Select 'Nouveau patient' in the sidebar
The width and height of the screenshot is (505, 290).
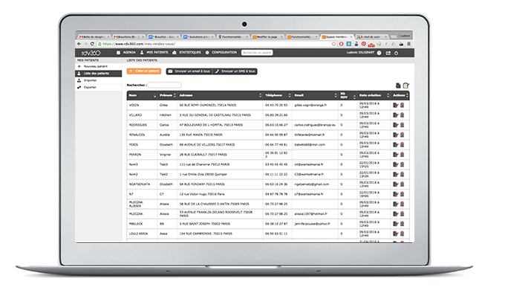coord(99,66)
